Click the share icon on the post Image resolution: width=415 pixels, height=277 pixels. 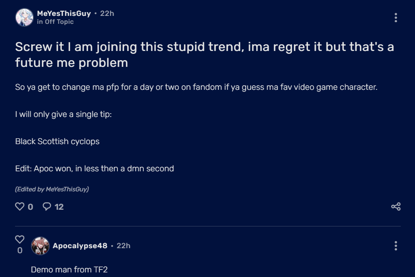tap(395, 206)
